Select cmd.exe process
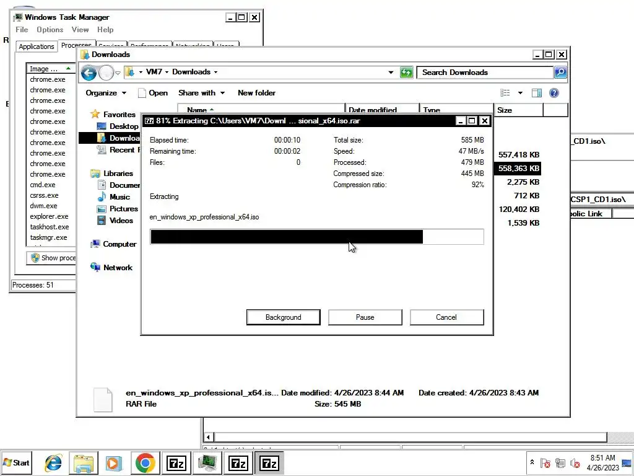This screenshot has width=634, height=476. pos(43,185)
